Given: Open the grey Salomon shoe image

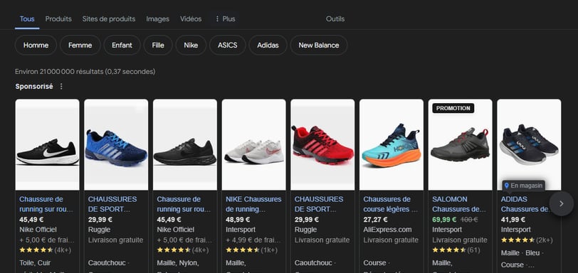Looking at the screenshot, I should coord(460,144).
